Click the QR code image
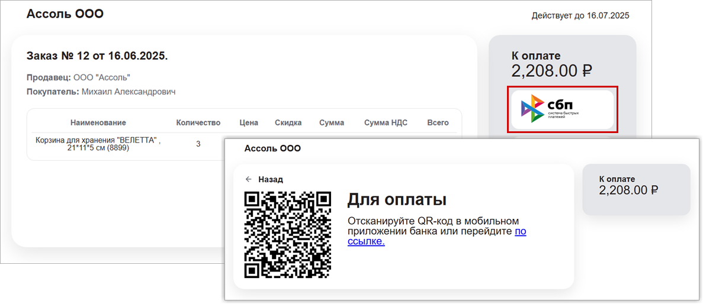Viewport: 703px width, 304px height. [288, 235]
